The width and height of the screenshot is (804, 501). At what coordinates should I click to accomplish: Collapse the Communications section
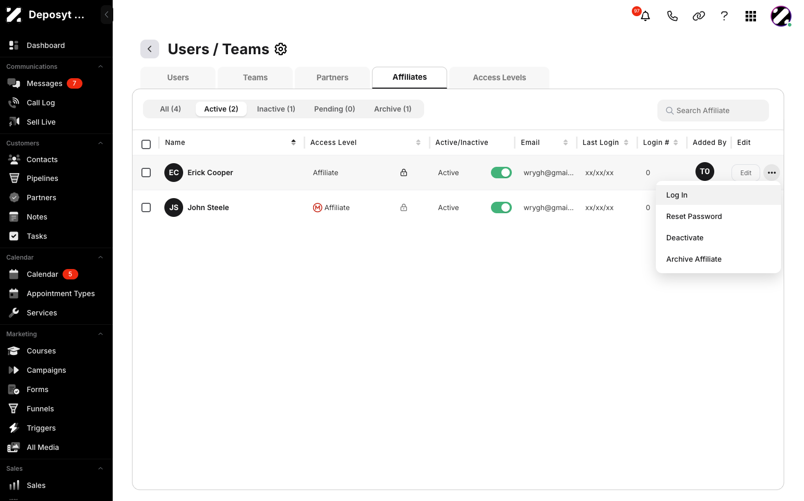pos(101,67)
